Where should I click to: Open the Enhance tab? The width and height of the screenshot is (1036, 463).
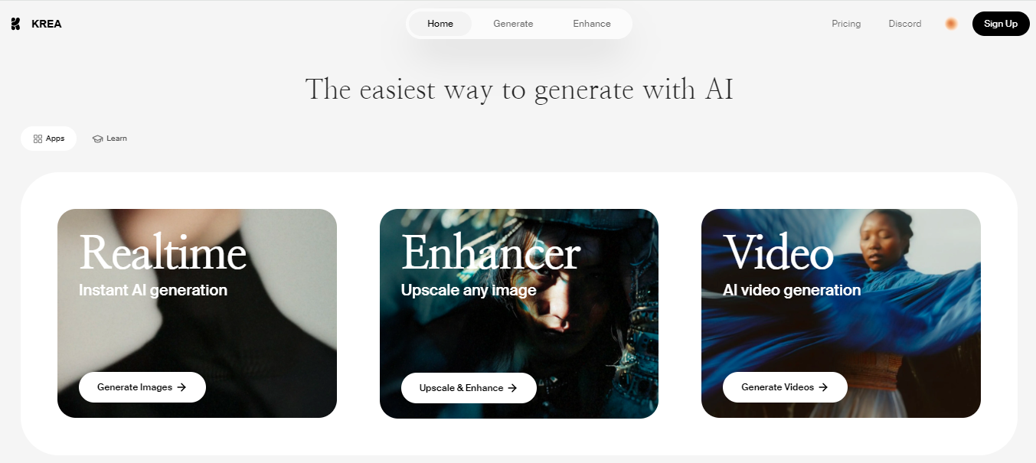pos(592,24)
